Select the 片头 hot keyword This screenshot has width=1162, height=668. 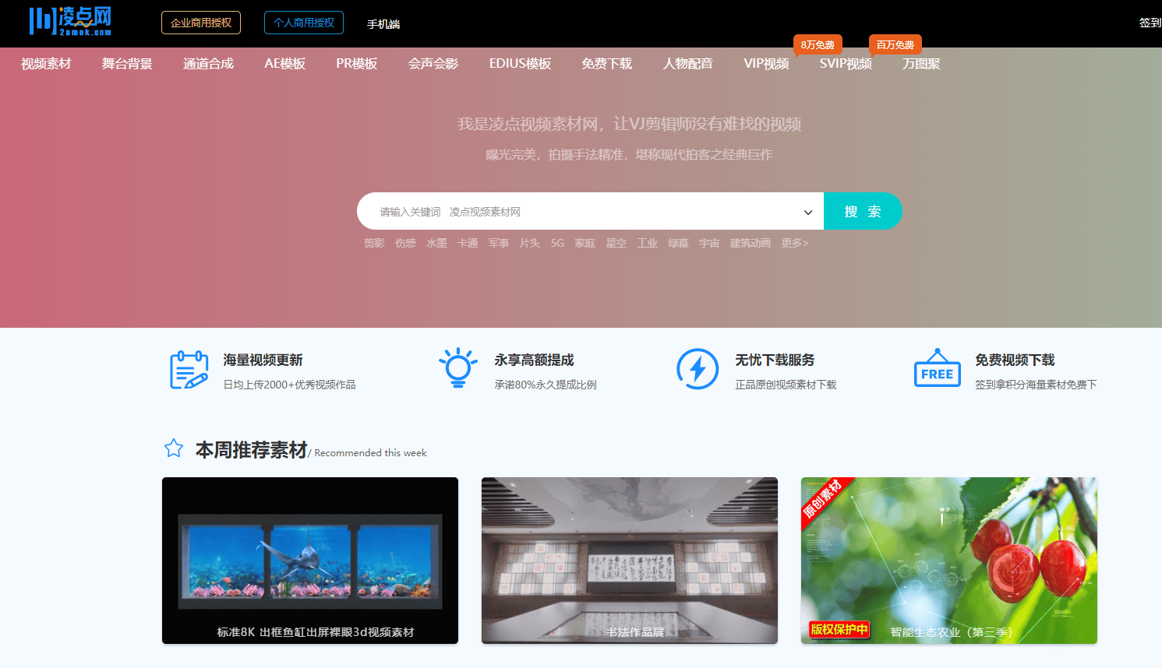coord(530,243)
